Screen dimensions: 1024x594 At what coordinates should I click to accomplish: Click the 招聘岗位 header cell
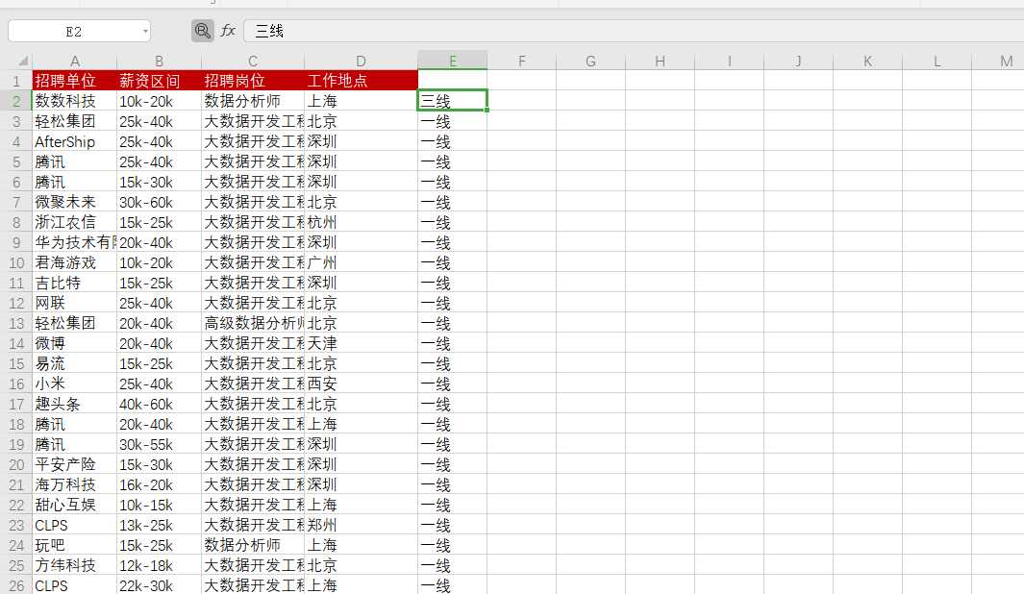[x=253, y=81]
